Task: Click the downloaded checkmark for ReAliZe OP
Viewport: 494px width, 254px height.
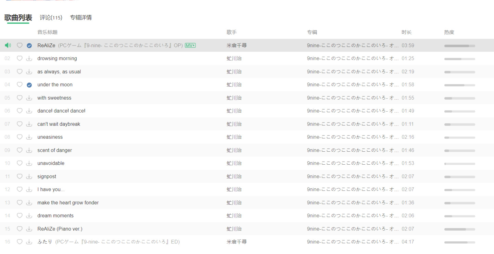Action: [x=29, y=46]
